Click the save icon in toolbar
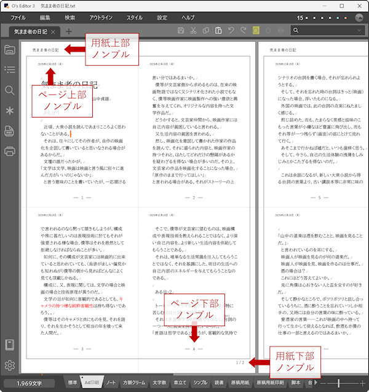This screenshot has height=392, width=369. click(180, 31)
